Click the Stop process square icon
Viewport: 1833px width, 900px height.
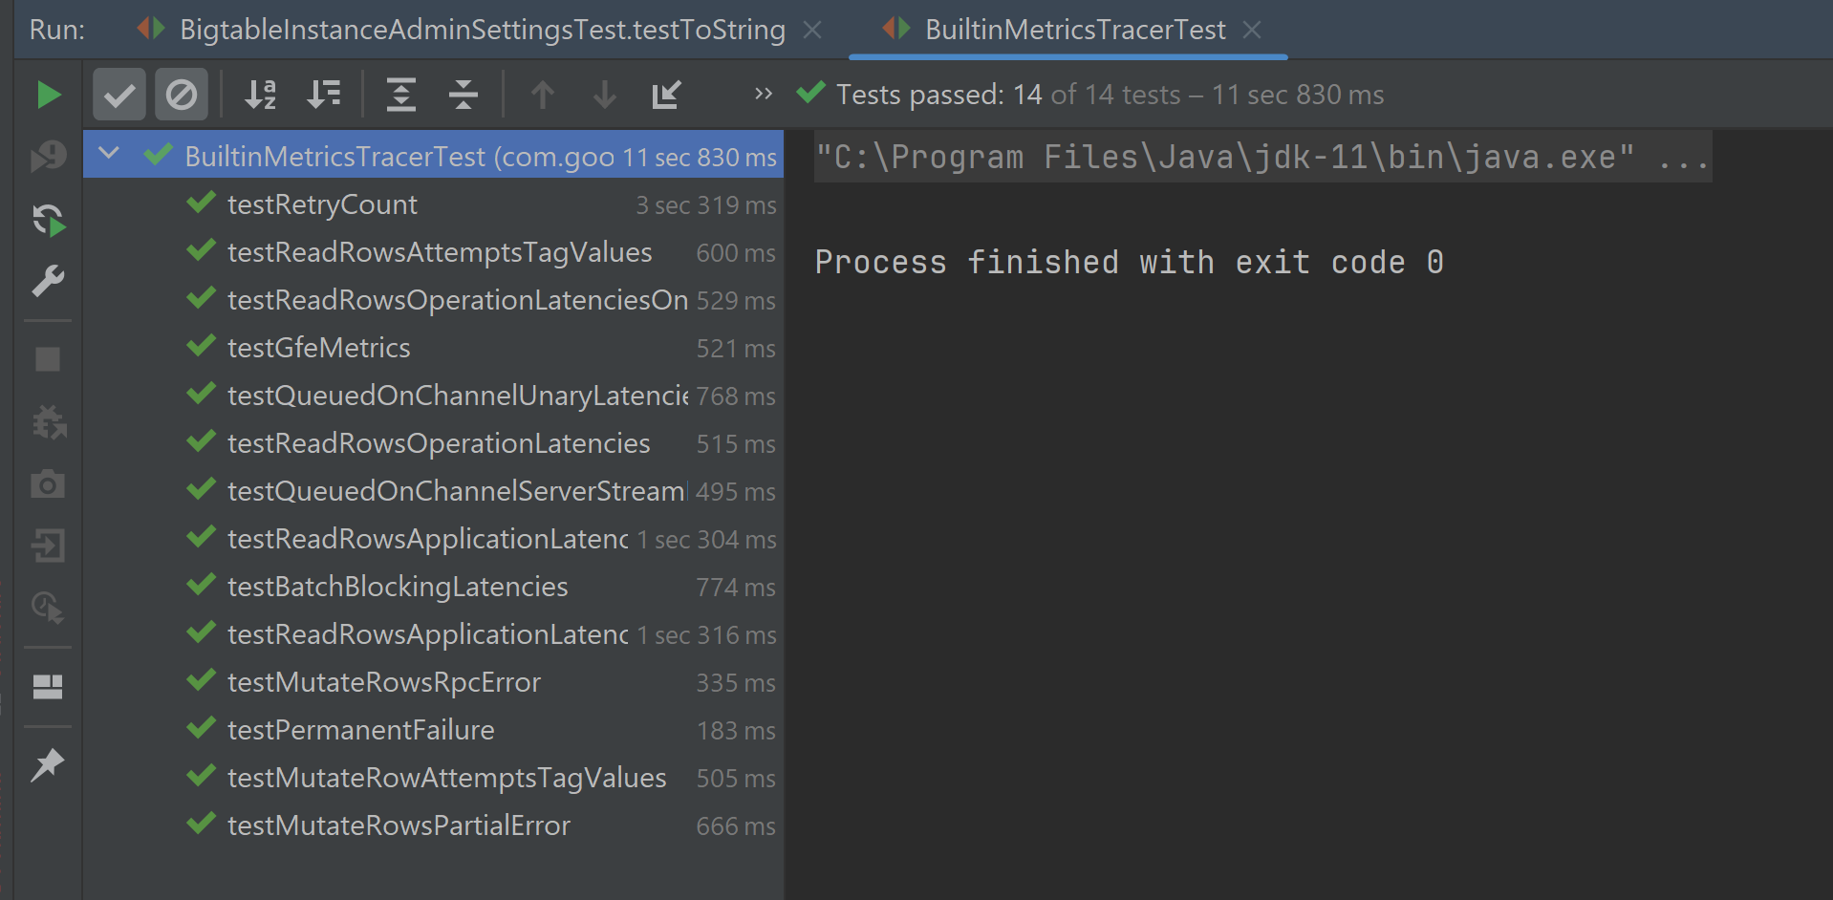pos(48,359)
